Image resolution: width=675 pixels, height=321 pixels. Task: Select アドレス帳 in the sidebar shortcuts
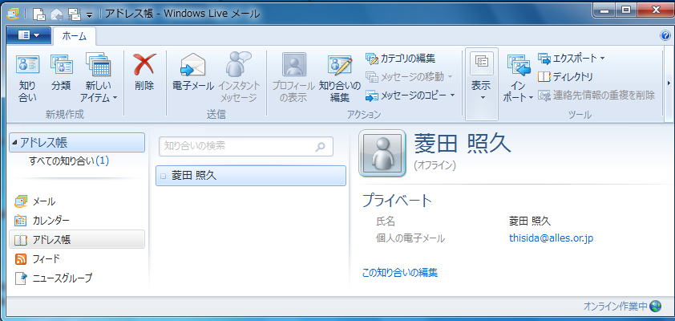click(x=77, y=240)
